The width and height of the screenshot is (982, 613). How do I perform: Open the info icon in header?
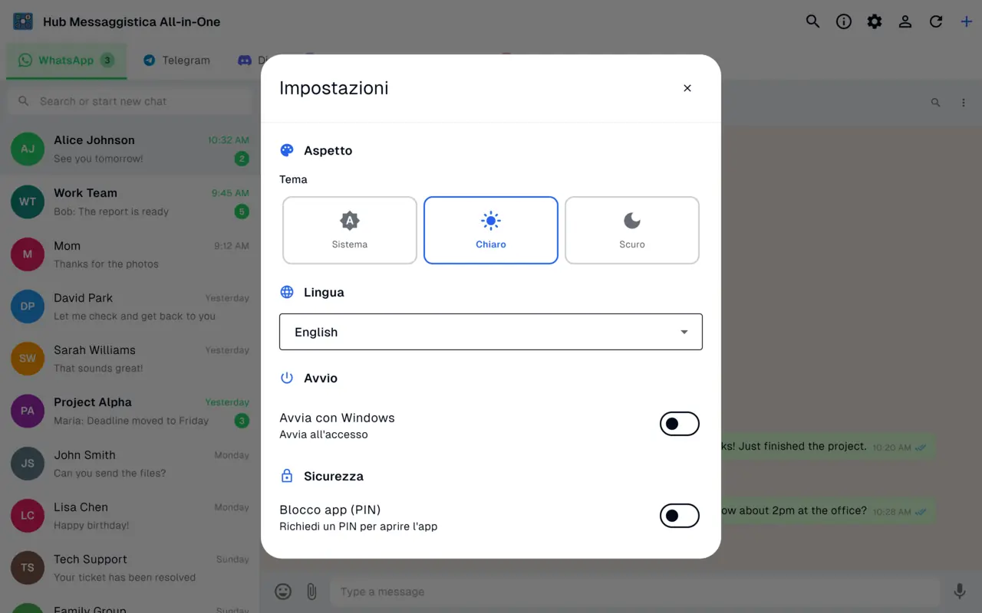[x=844, y=21]
